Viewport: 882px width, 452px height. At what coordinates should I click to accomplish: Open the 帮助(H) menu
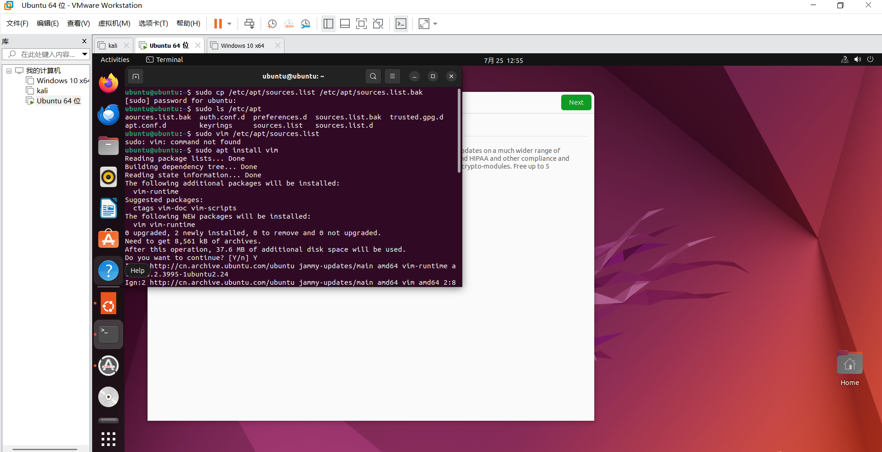tap(188, 23)
